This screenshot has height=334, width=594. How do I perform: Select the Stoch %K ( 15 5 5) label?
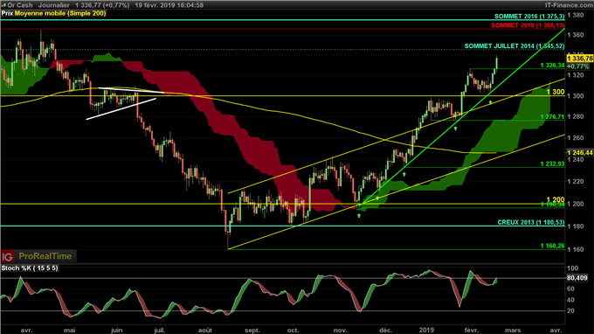[x=30, y=268]
